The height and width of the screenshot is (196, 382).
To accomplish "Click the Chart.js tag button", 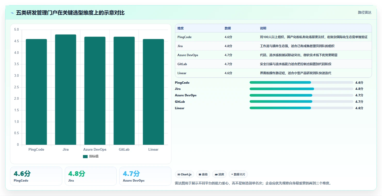I will tap(185, 174).
